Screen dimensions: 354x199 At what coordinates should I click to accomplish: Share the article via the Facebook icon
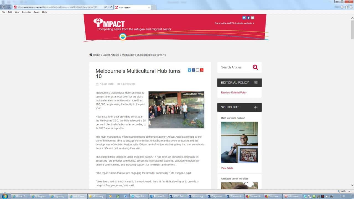pos(194,70)
